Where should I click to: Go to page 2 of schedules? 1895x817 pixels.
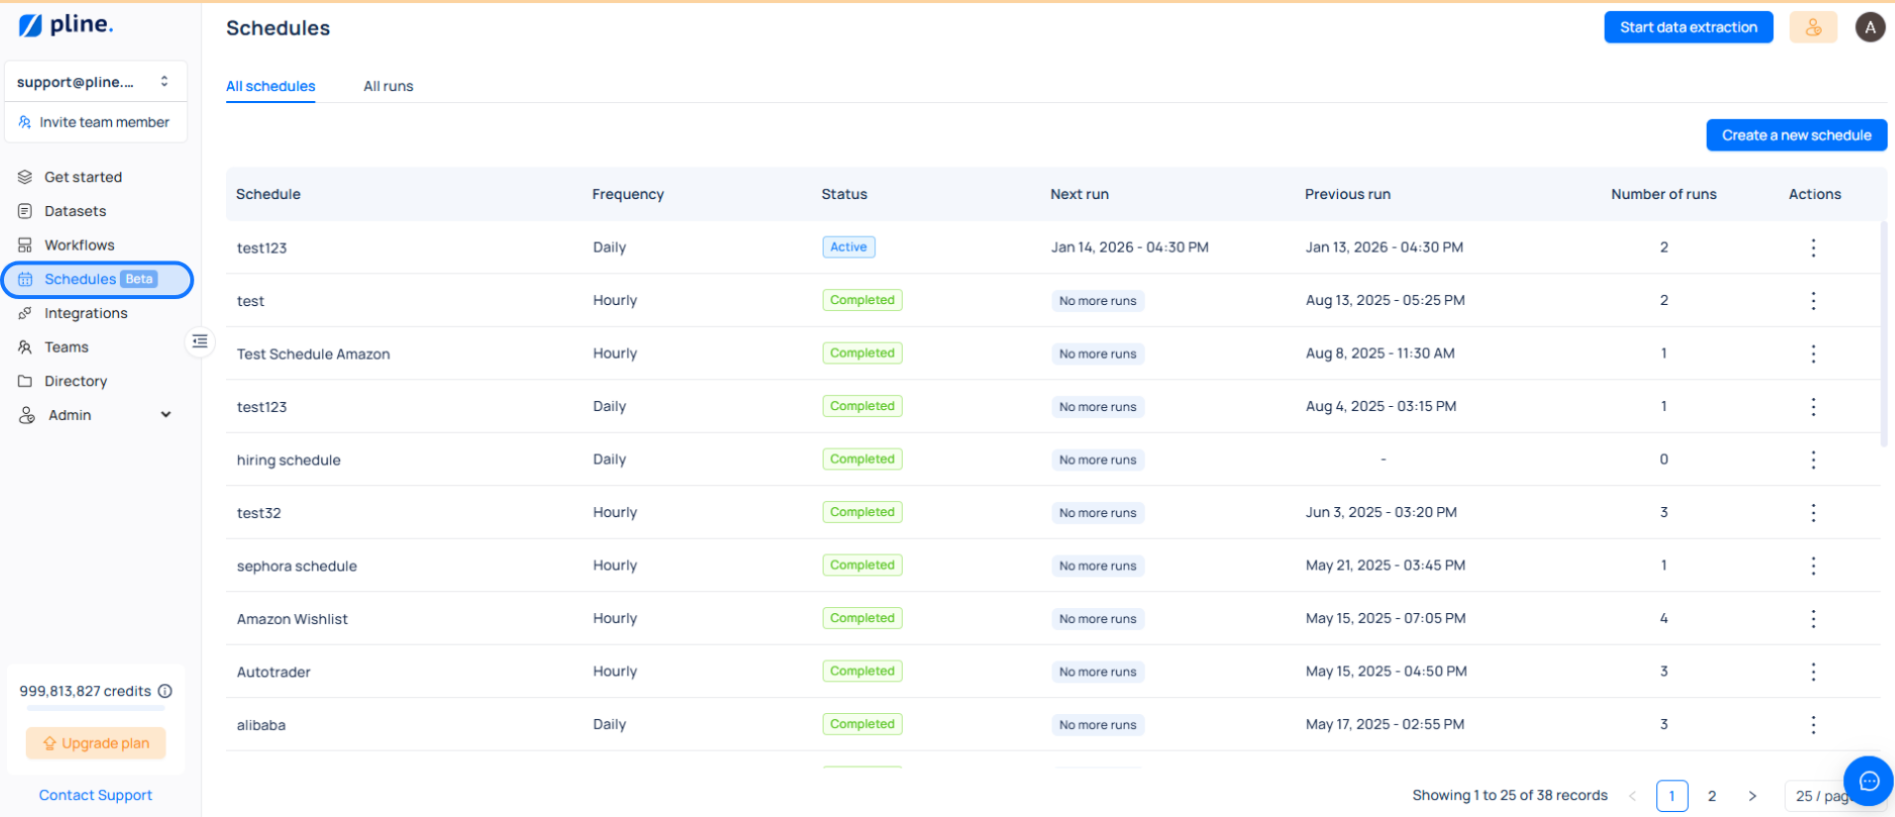(x=1712, y=796)
